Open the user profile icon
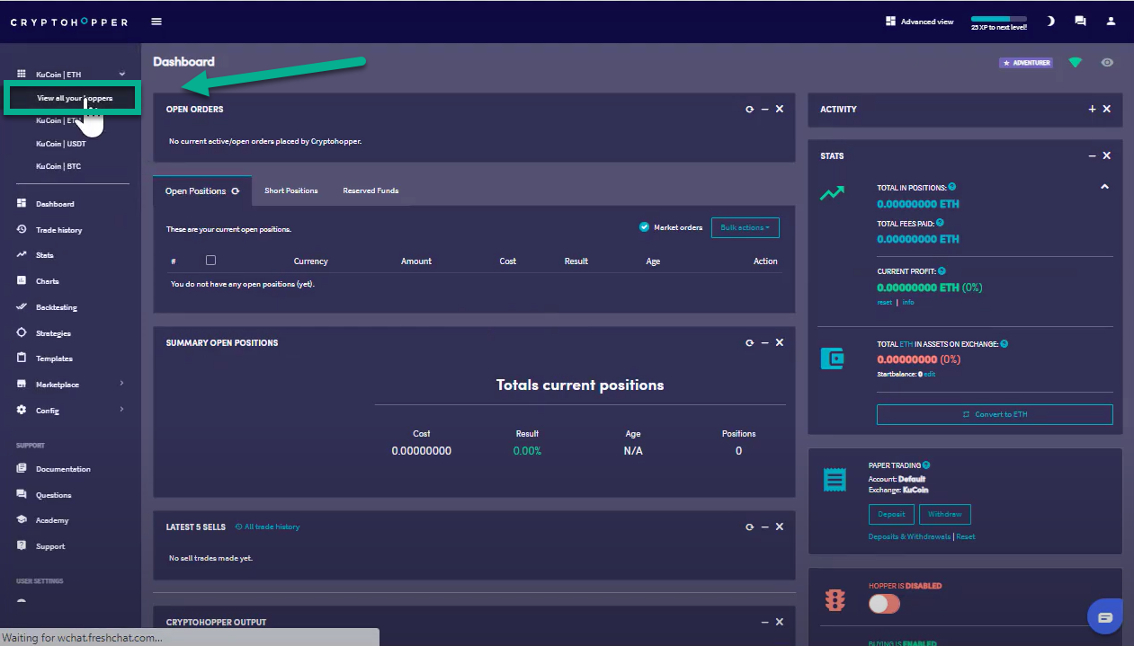The image size is (1134, 646). pyautogui.click(x=1111, y=22)
